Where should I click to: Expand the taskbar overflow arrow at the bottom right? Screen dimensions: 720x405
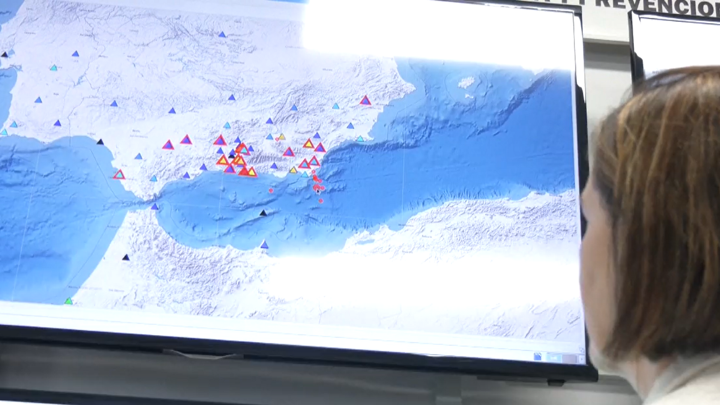click(582, 359)
